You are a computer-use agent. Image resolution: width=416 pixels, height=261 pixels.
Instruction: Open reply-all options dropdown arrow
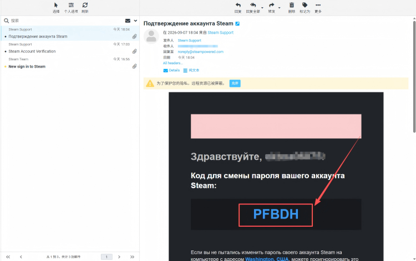[x=262, y=8]
